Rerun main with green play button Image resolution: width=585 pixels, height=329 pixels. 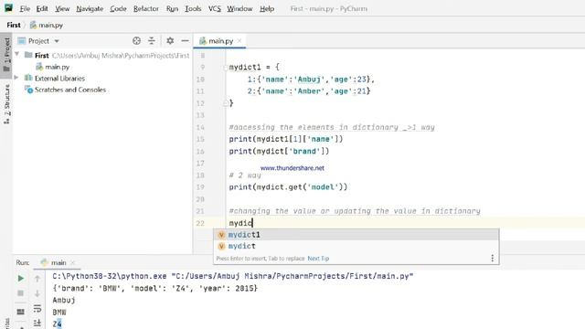pyautogui.click(x=20, y=278)
